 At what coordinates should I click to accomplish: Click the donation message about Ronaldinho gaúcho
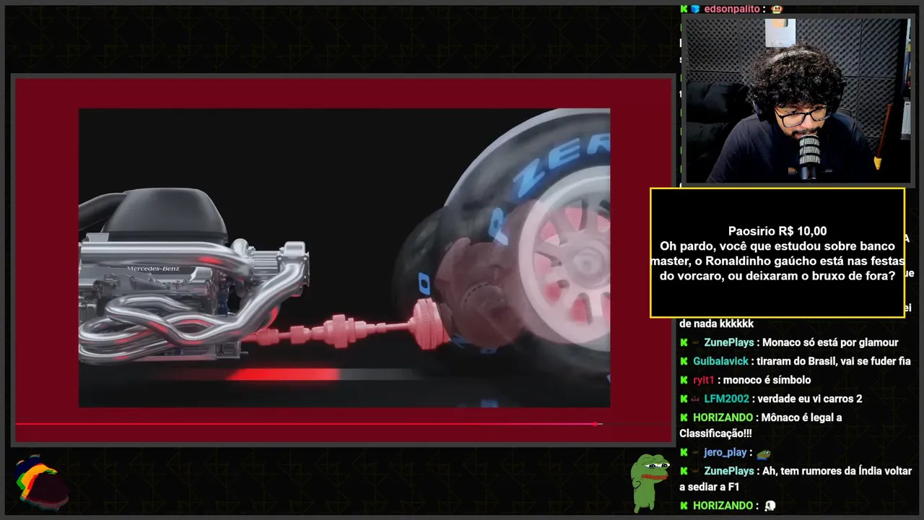[x=777, y=261]
